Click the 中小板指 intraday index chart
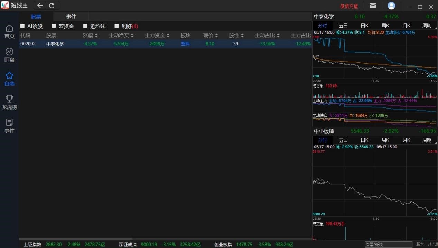 [375, 182]
